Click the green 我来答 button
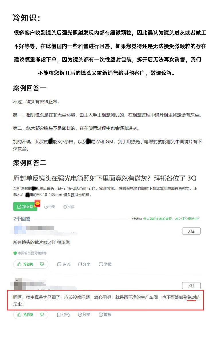215x339 pixels. tap(25, 206)
